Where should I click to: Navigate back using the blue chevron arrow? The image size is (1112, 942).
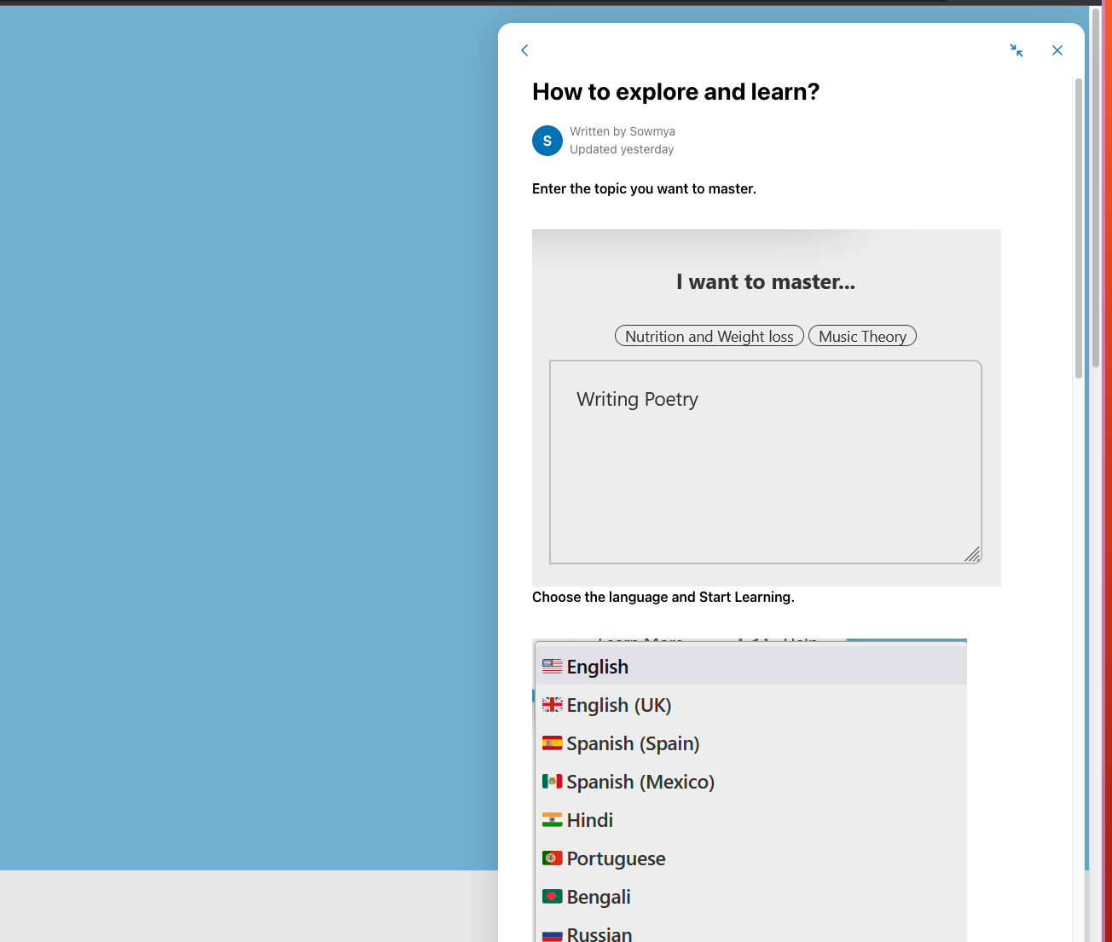click(524, 50)
